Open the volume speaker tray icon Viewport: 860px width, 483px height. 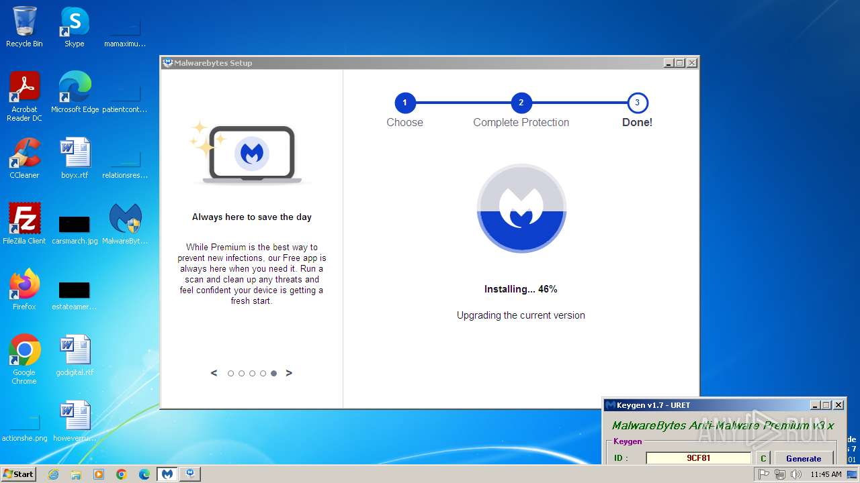point(796,474)
